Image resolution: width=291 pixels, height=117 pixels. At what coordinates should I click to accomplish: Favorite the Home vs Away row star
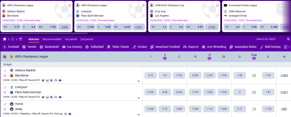[x=5, y=109]
